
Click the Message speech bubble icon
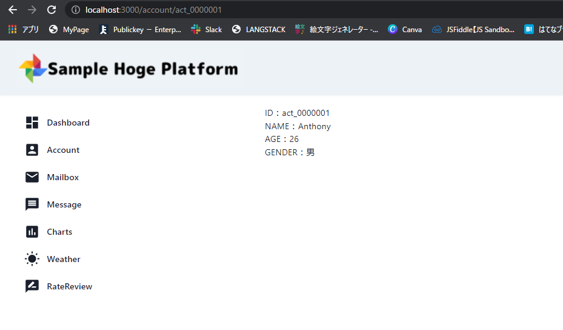tap(32, 204)
